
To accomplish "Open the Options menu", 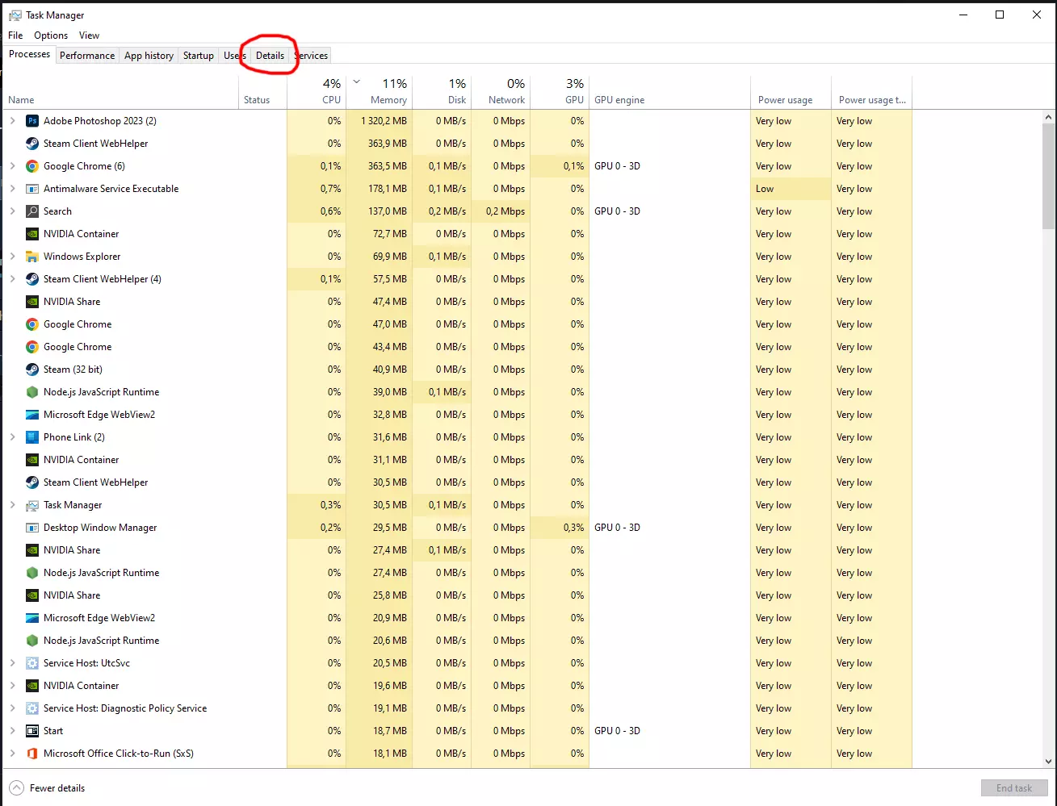I will coord(51,35).
